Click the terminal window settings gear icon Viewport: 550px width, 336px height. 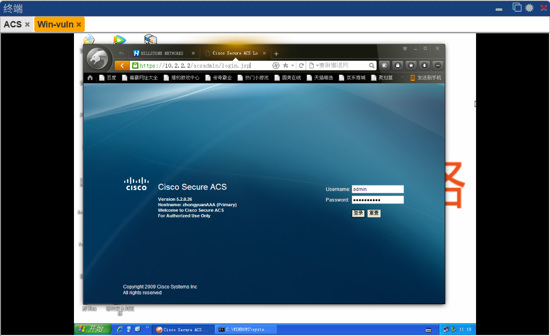[x=529, y=8]
